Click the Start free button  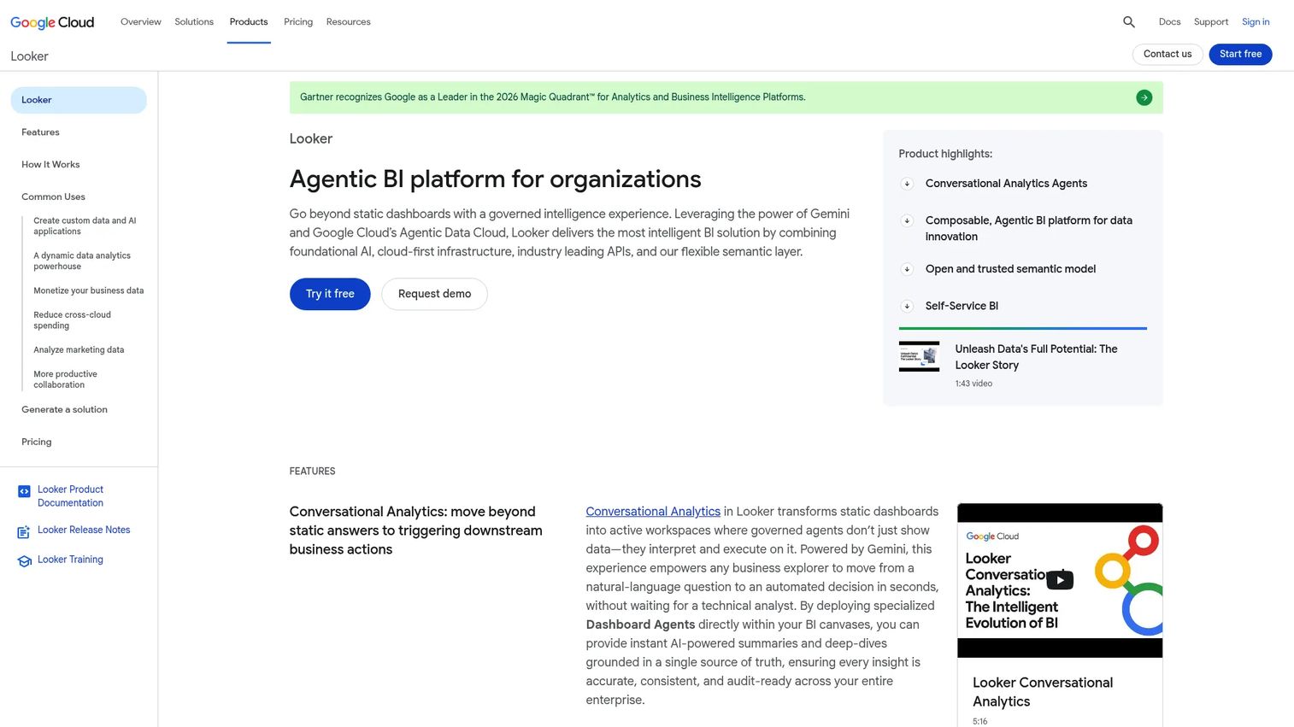[x=1240, y=54]
